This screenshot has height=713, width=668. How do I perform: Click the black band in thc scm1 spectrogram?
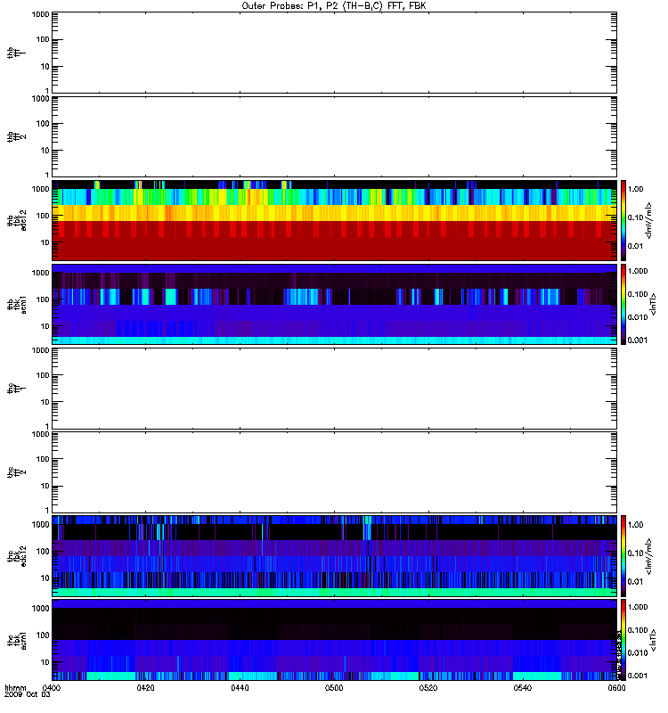tap(334, 623)
